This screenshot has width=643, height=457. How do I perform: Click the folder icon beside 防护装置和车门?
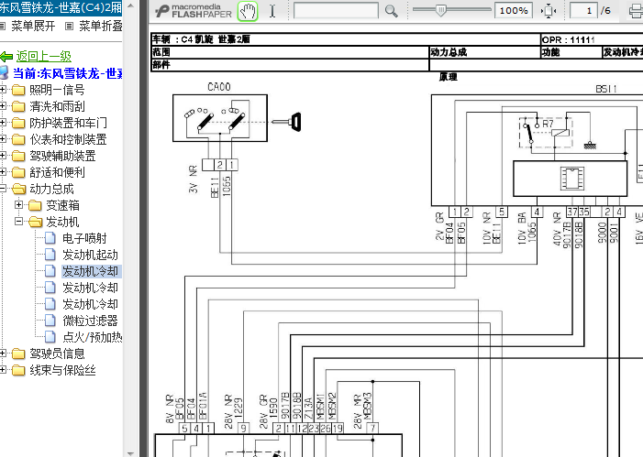tap(18, 123)
